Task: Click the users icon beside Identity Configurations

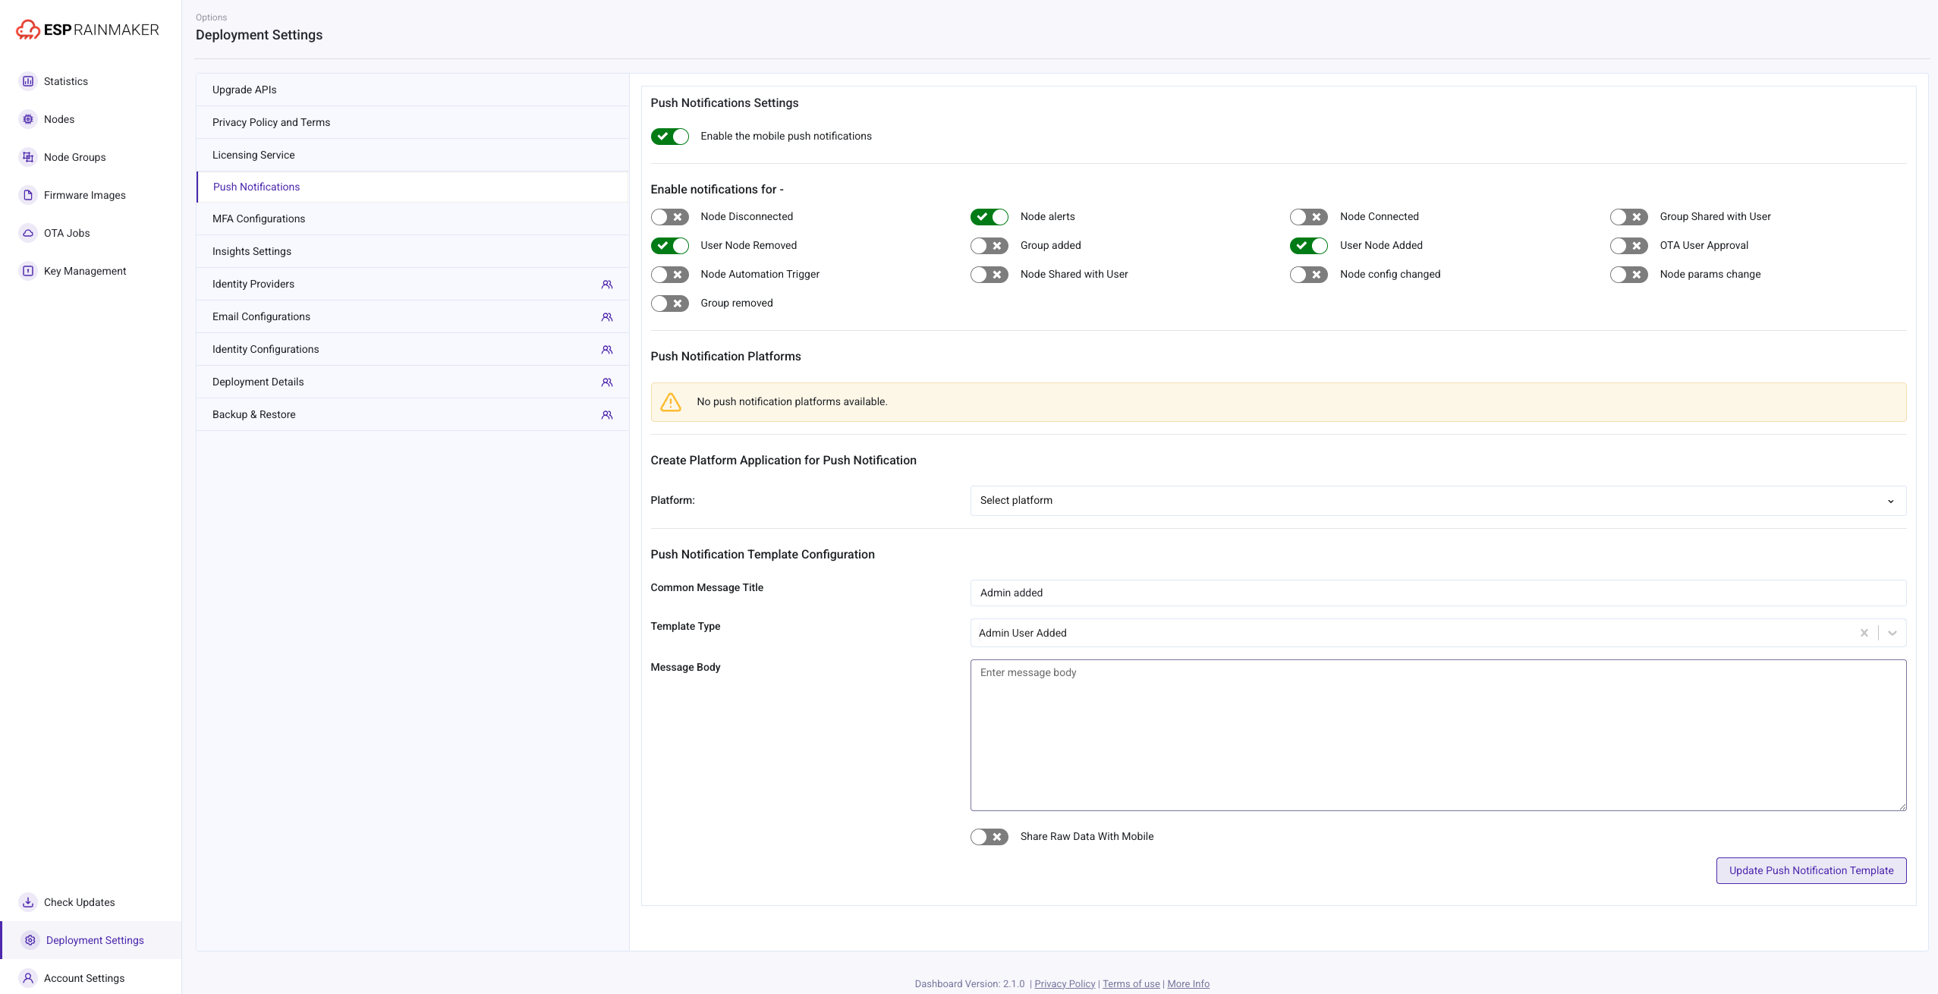Action: 607,350
